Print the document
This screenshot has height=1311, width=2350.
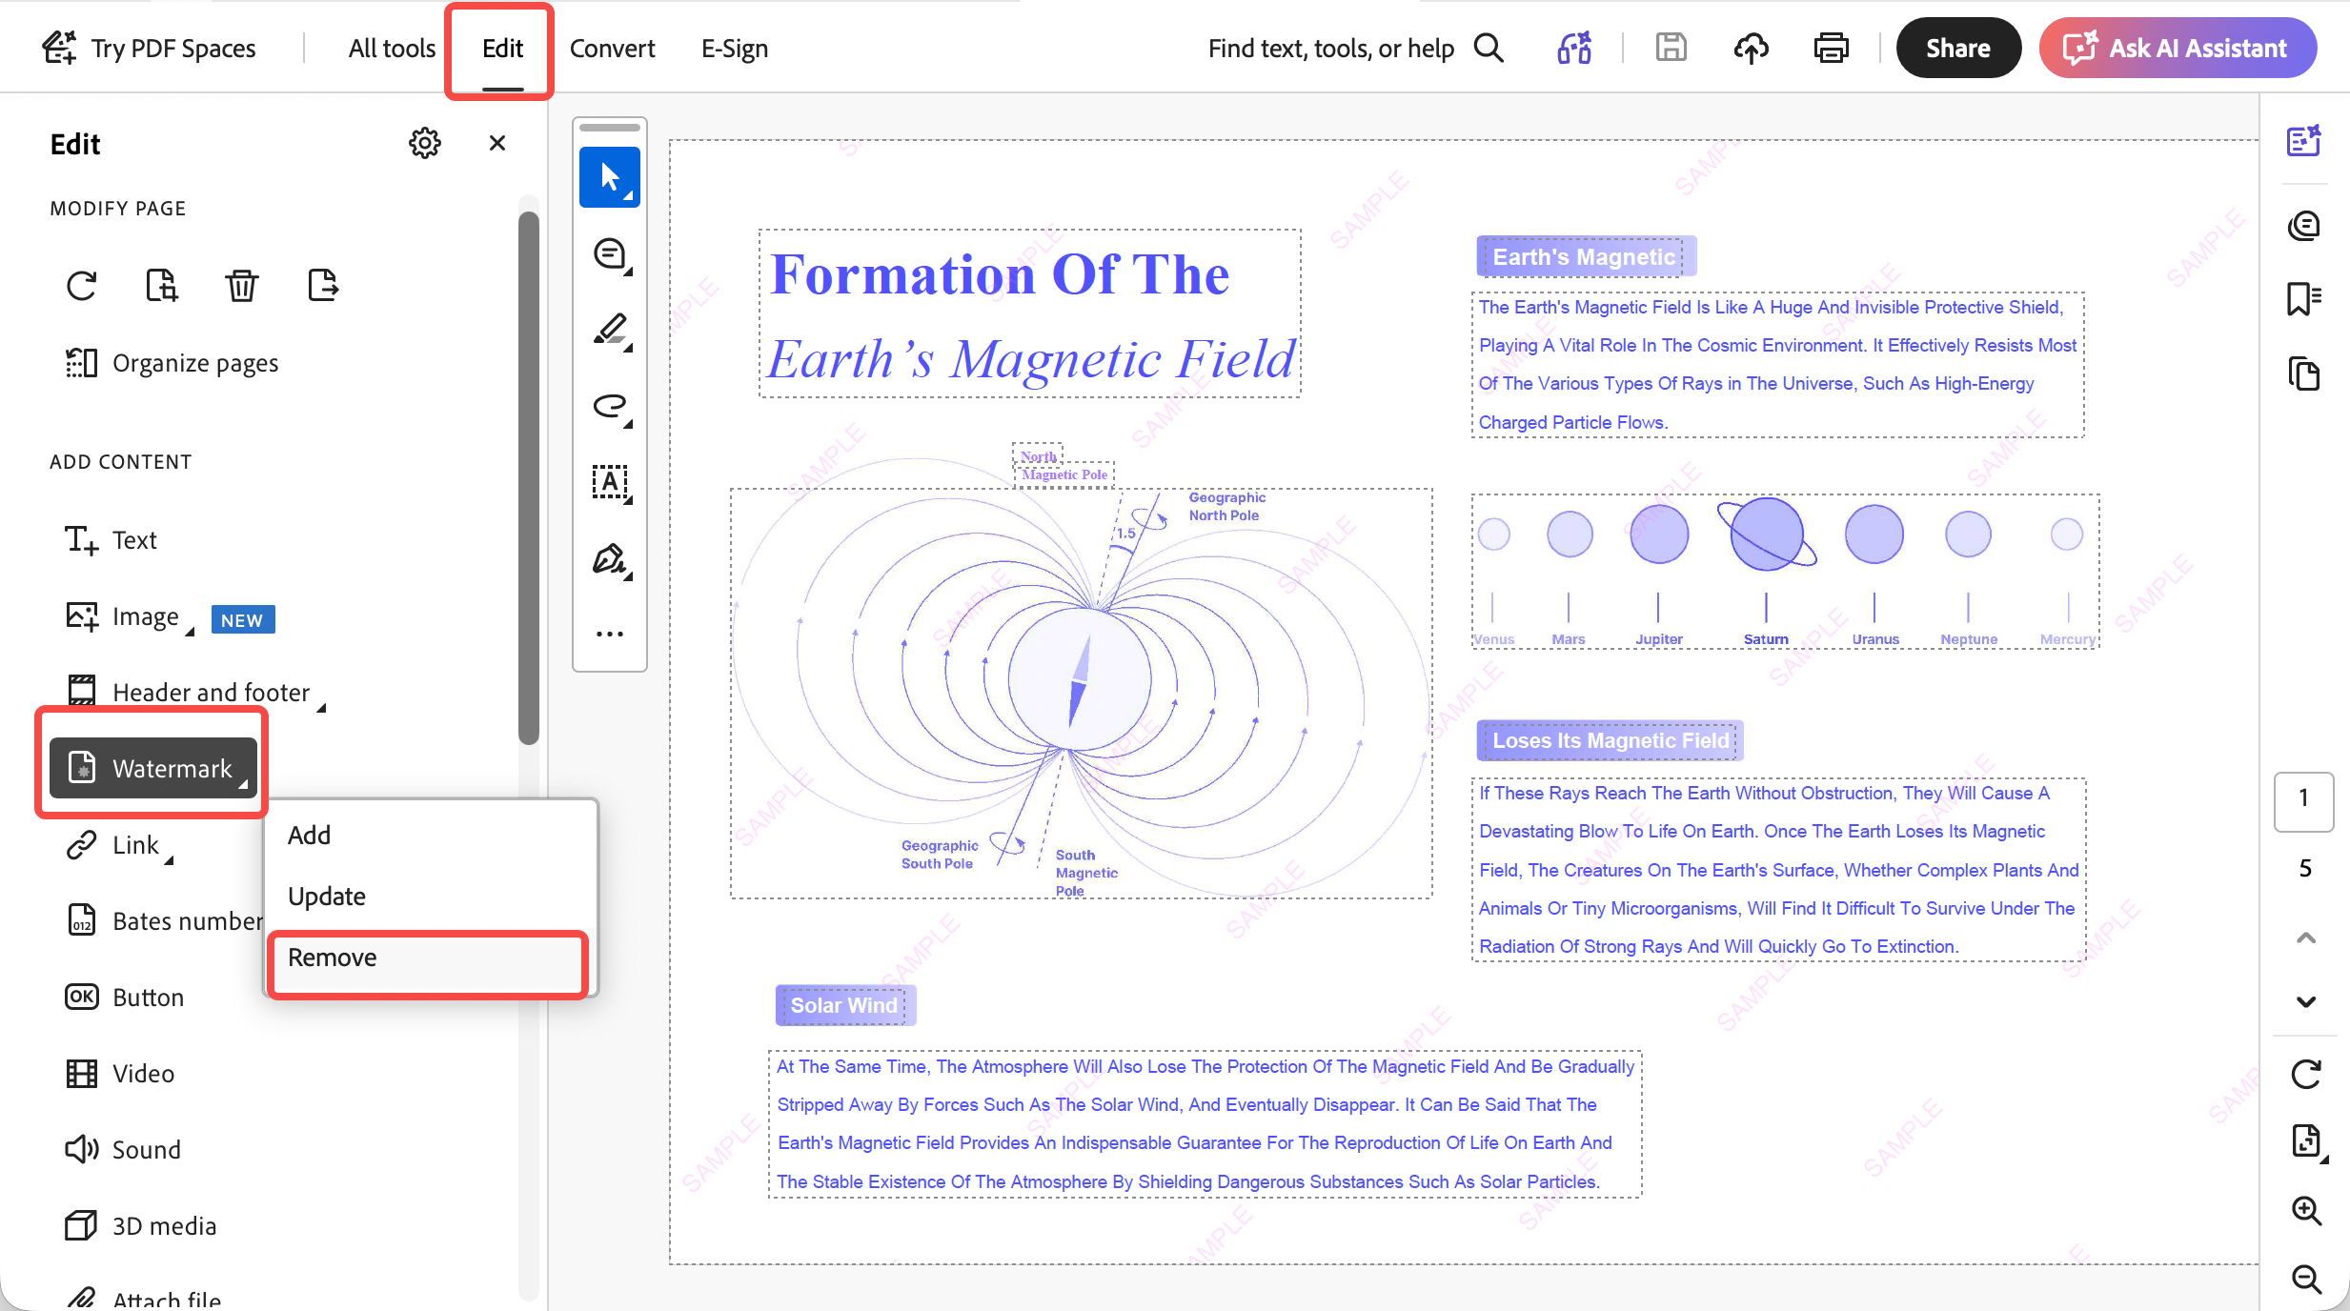(1831, 48)
